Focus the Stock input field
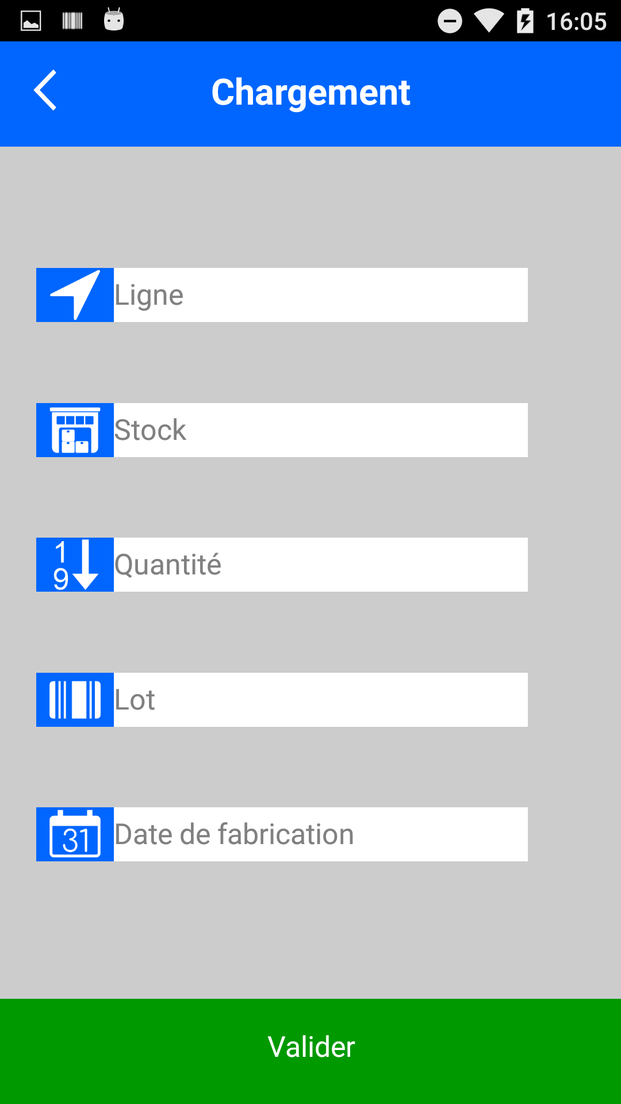 click(320, 430)
